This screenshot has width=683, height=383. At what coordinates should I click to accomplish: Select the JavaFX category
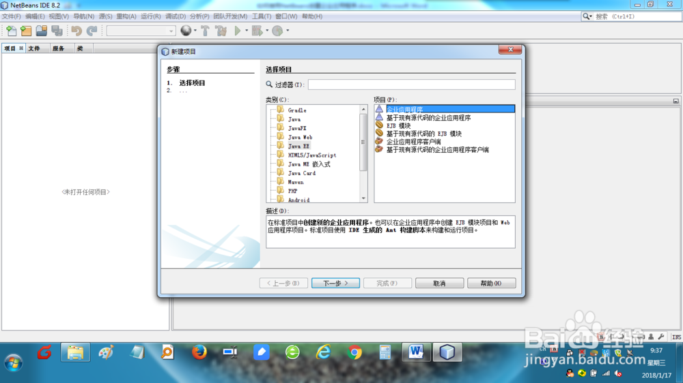coord(297,128)
